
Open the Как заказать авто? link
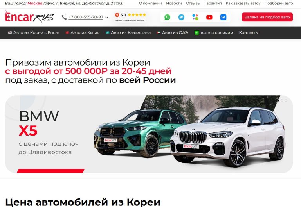point(243,3)
